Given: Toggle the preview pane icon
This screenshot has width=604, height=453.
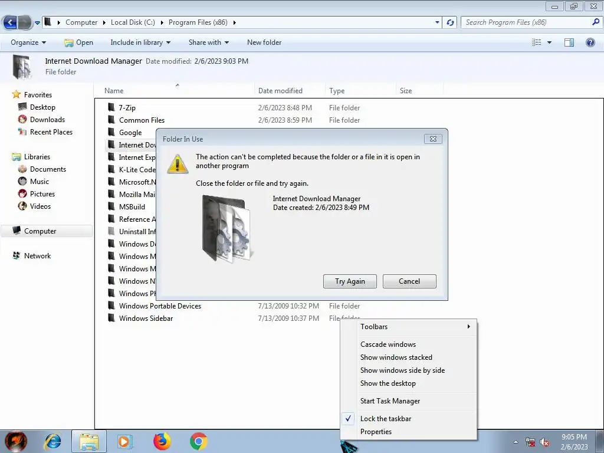Looking at the screenshot, I should point(569,42).
